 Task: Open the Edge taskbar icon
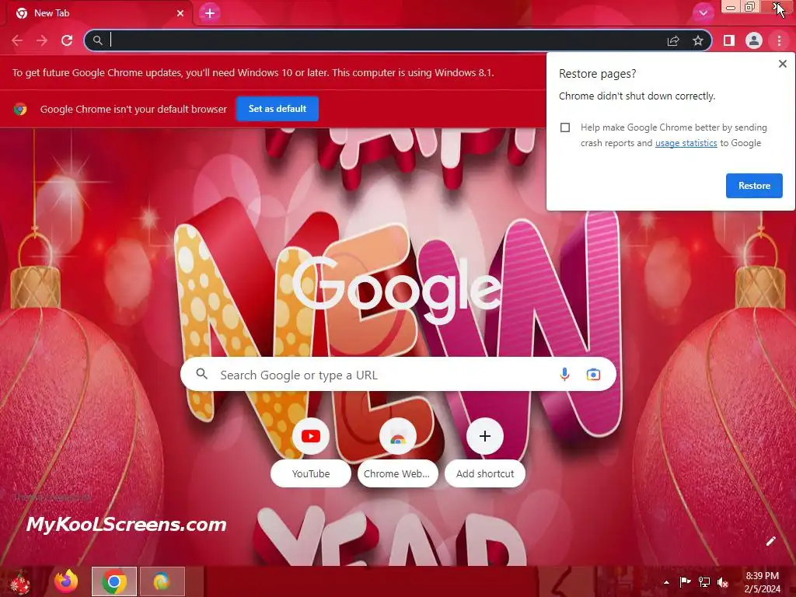pyautogui.click(x=162, y=581)
